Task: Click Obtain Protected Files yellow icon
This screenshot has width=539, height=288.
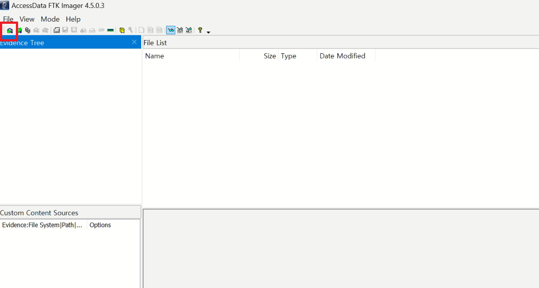Action: 122,30
